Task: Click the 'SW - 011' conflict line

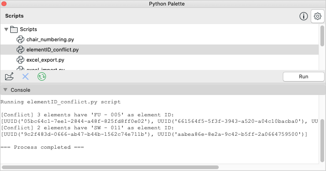Action: [87, 127]
